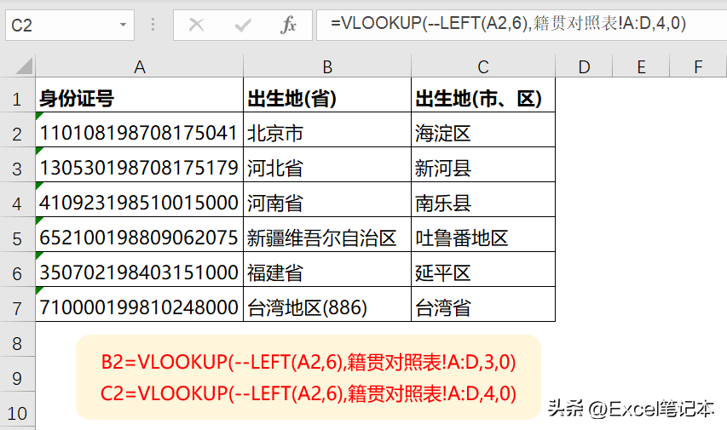
Task: Open the Insert Function fx dialog
Action: coord(288,25)
